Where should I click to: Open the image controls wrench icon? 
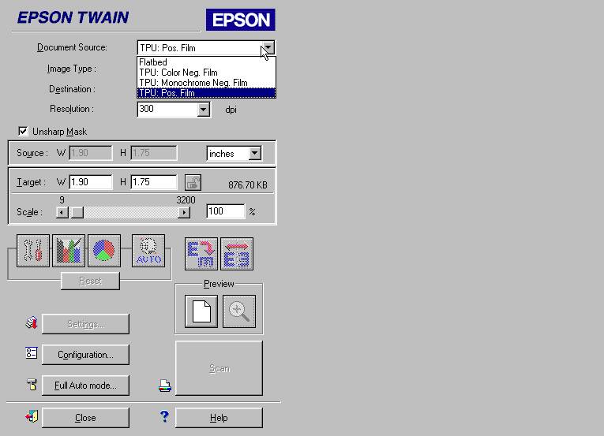point(32,252)
